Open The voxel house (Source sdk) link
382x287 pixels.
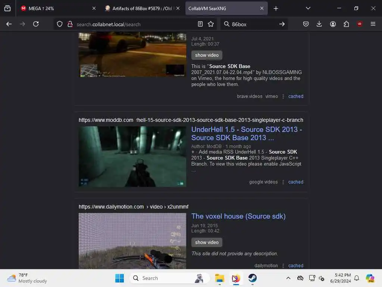[x=238, y=216]
